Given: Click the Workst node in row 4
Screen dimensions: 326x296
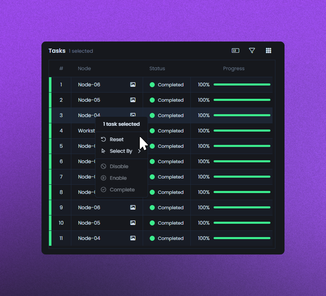Looking at the screenshot, I should tap(87, 131).
